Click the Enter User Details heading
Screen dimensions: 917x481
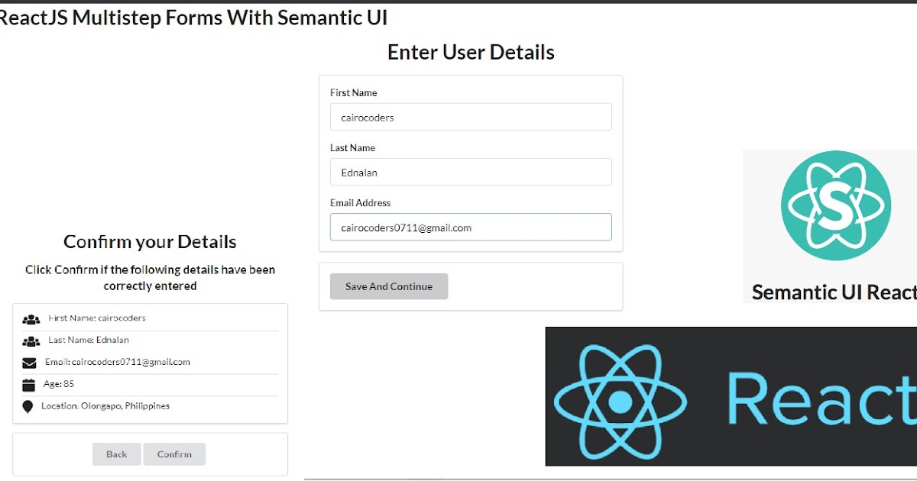[x=470, y=52]
